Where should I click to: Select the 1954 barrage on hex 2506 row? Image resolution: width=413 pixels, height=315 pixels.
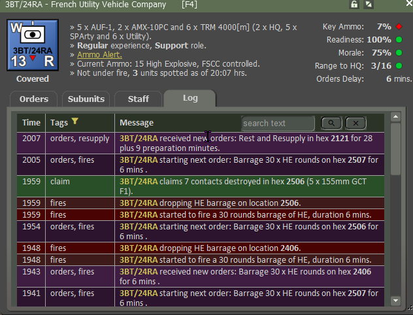tap(201, 231)
